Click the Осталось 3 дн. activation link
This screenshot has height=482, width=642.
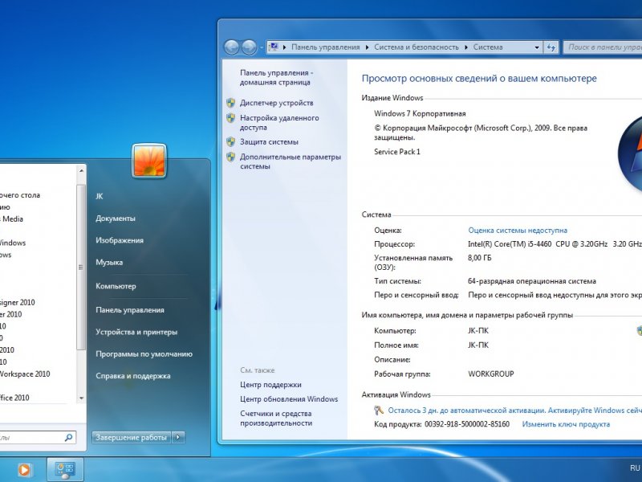(514, 411)
